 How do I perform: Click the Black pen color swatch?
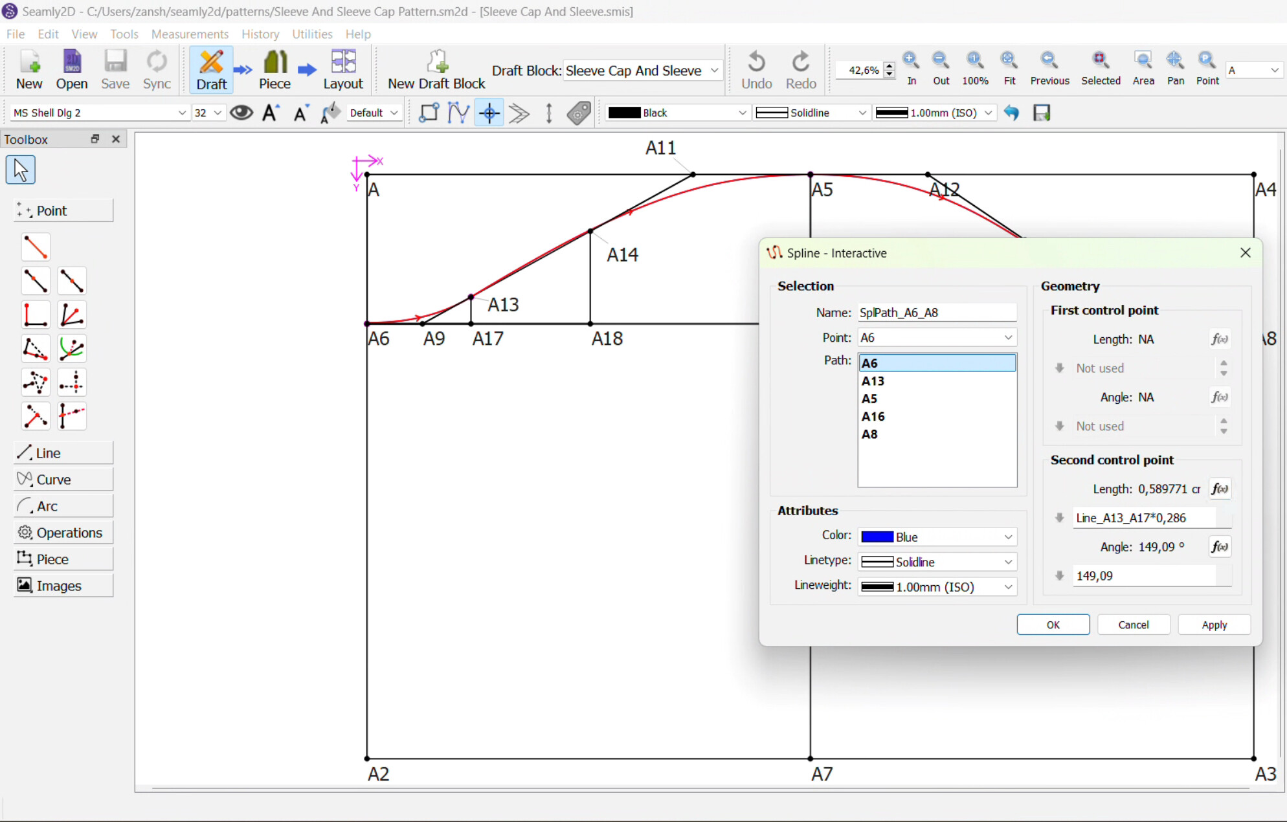(x=624, y=113)
